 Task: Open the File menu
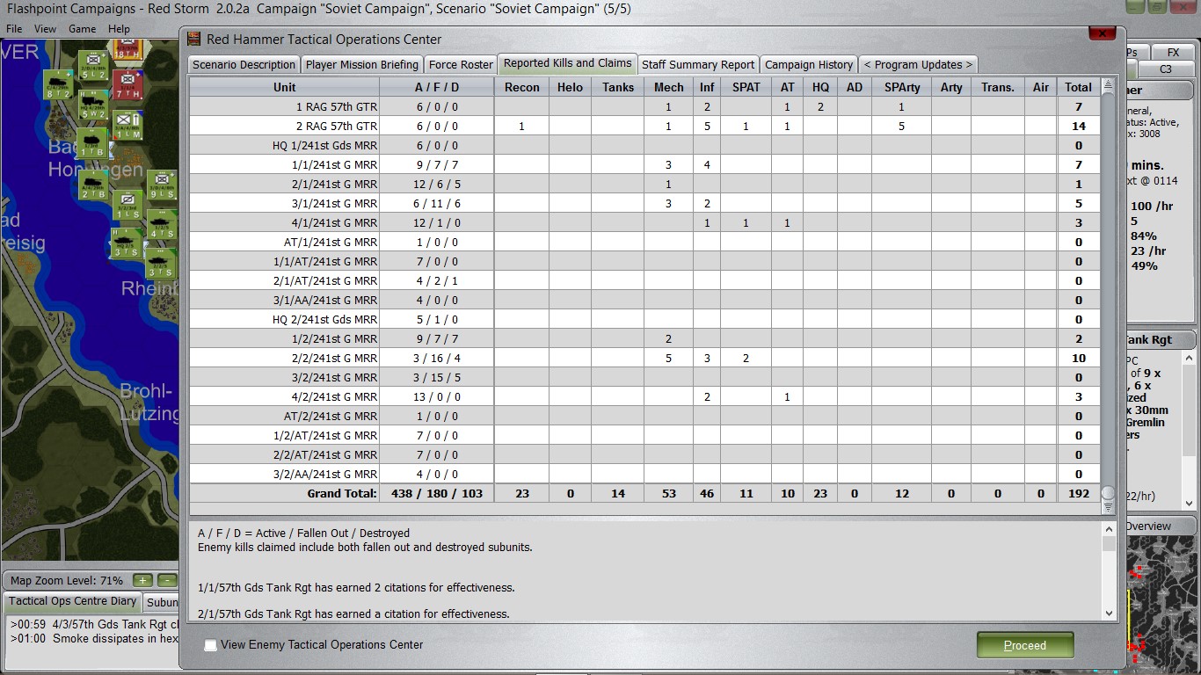[x=14, y=29]
